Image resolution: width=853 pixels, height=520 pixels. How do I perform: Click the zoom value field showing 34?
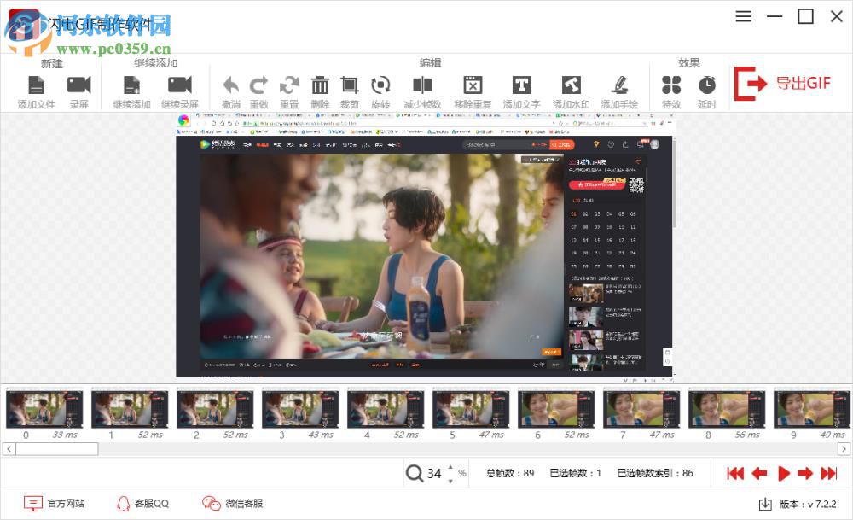[434, 474]
